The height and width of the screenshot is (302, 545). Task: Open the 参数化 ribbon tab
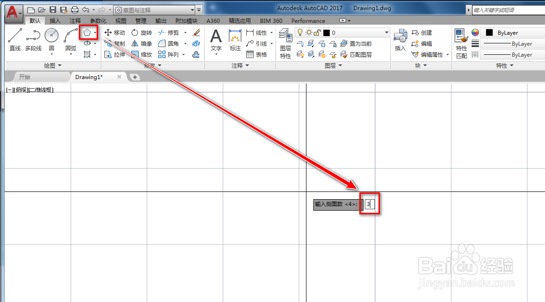point(98,21)
